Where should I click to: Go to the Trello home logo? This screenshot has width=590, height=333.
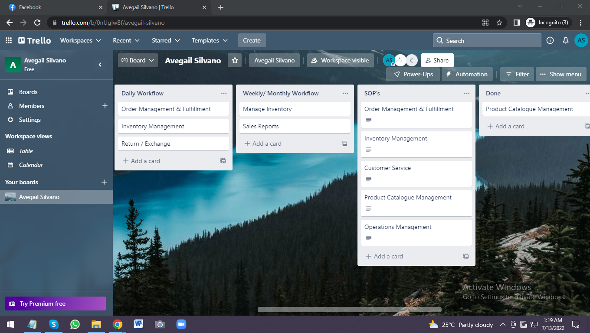tap(35, 40)
